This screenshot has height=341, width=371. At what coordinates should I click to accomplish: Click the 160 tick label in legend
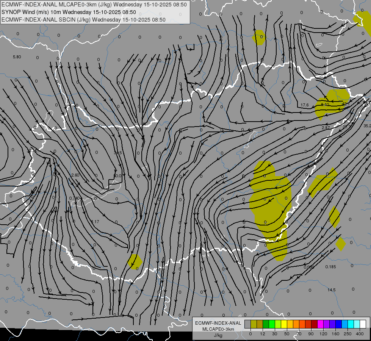click(335, 334)
